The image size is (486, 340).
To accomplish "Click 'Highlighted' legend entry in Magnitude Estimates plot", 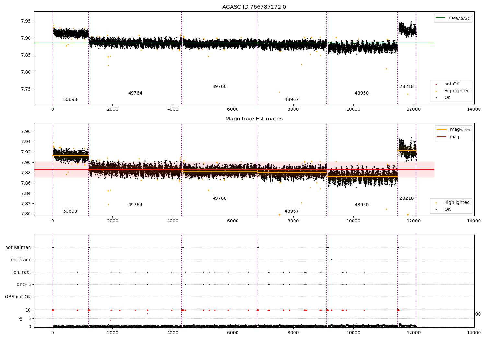I will point(457,203).
